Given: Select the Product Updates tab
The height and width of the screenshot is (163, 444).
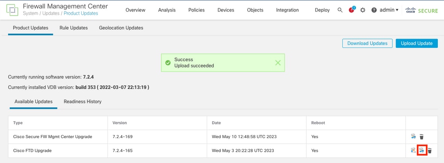Looking at the screenshot, I should (31, 28).
